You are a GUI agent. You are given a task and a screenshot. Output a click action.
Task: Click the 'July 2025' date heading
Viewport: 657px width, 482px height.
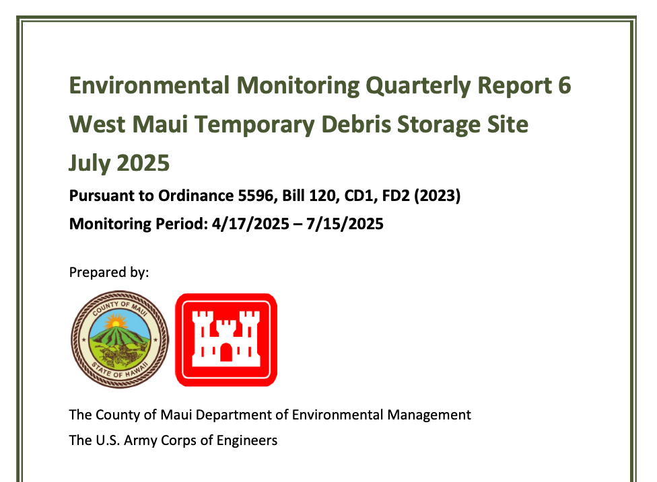tap(119, 163)
